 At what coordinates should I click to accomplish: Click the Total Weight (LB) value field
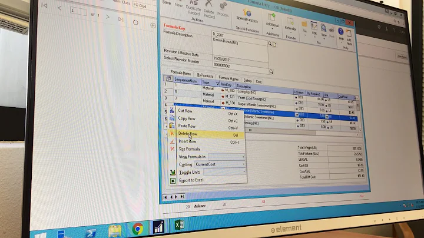344,148
